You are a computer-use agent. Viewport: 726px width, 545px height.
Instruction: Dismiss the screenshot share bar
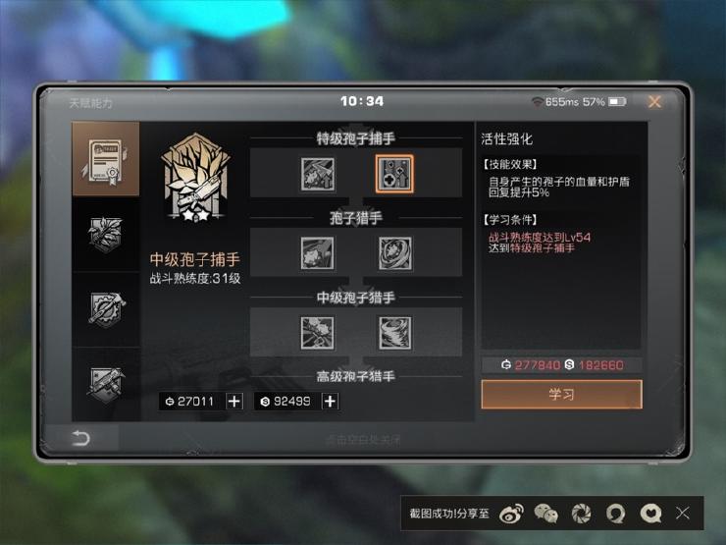click(x=683, y=513)
